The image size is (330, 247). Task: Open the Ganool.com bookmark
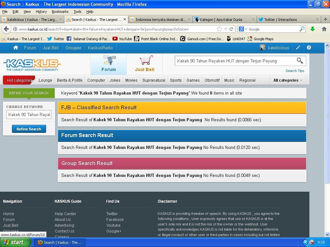(x=202, y=39)
